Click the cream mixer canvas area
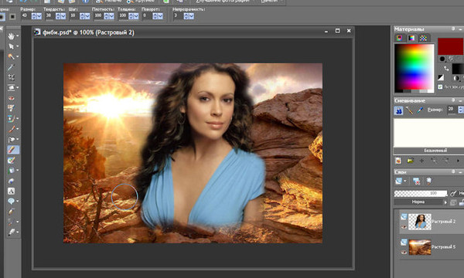The image size is (464, 278). (429, 133)
